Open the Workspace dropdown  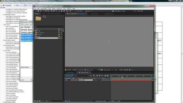click(x=128, y=11)
